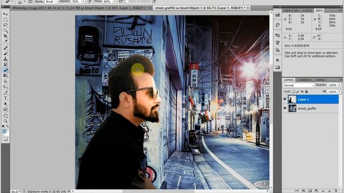
Task: Click the foreground color swatch
Action: coord(4,131)
